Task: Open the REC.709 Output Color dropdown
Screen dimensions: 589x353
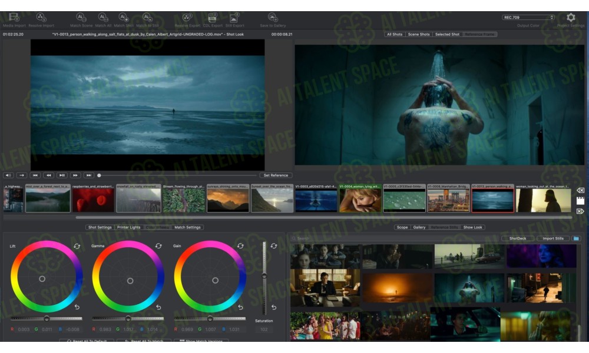Action: pyautogui.click(x=528, y=17)
